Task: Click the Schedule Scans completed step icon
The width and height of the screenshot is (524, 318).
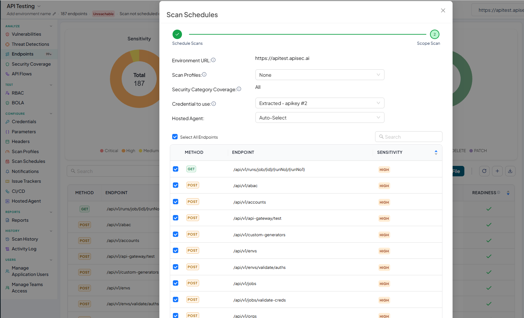Action: tap(177, 34)
